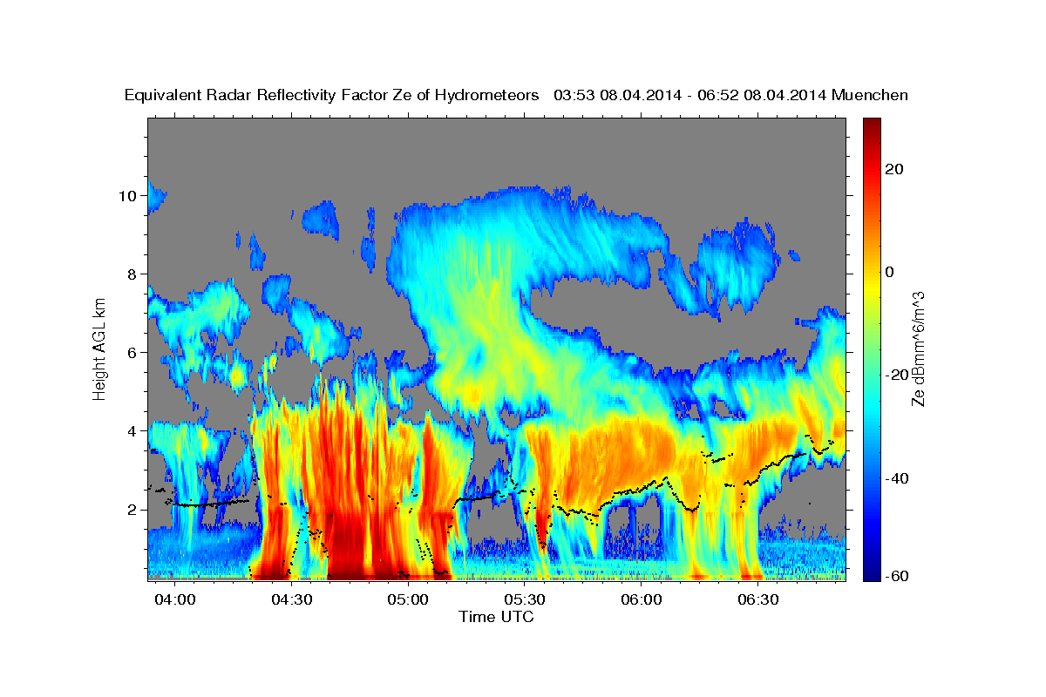
Task: Click the 05:00 time tick label
Action: pyautogui.click(x=408, y=599)
